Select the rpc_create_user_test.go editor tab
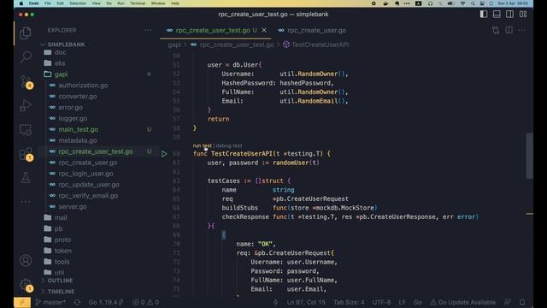Screen dimensions: 547x308 [x=216, y=31]
